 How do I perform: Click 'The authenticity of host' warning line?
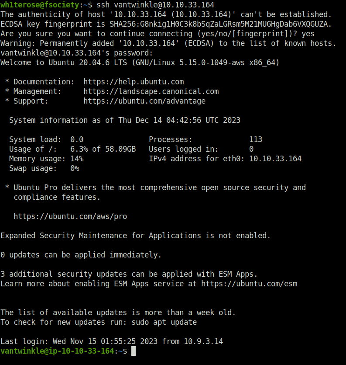pos(166,14)
